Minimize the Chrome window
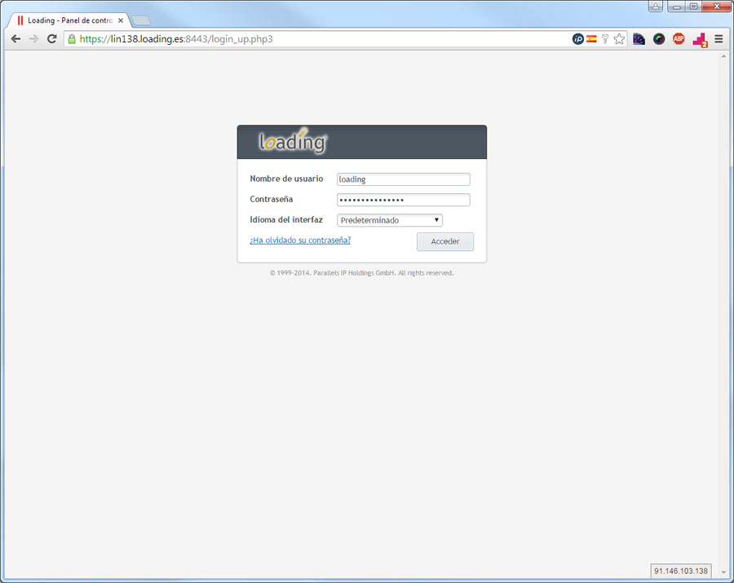 click(676, 7)
